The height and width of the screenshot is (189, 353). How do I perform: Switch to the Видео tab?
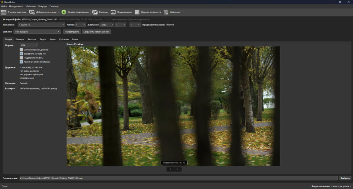[43, 39]
